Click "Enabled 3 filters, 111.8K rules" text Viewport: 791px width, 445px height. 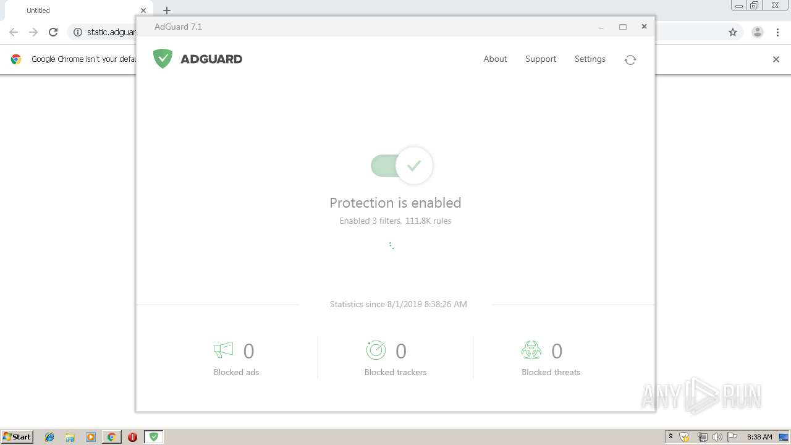[395, 221]
